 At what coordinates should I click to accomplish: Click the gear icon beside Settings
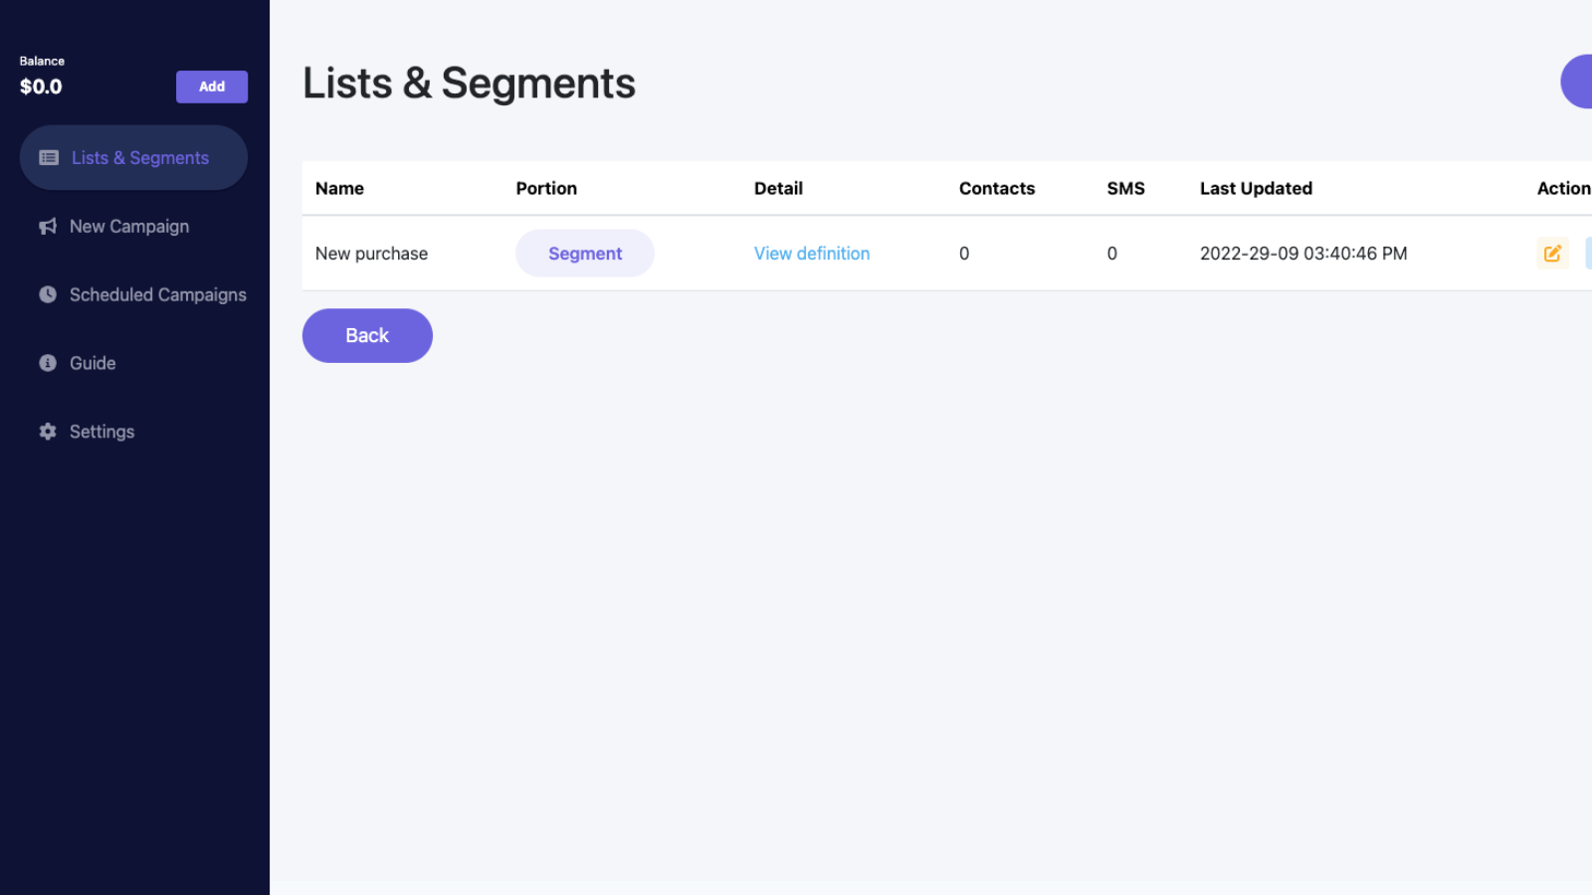click(48, 432)
